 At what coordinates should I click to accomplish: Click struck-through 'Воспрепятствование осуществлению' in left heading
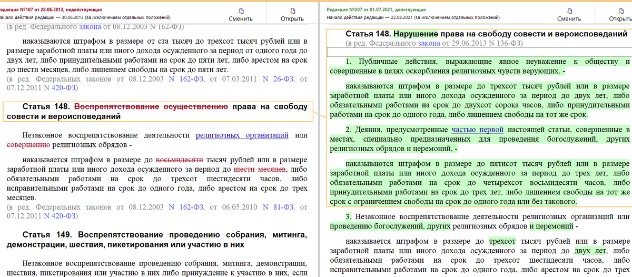[151, 106]
